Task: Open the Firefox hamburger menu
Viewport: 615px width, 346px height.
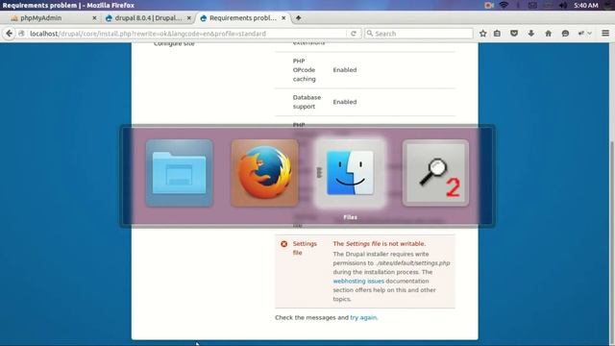Action: click(x=605, y=34)
